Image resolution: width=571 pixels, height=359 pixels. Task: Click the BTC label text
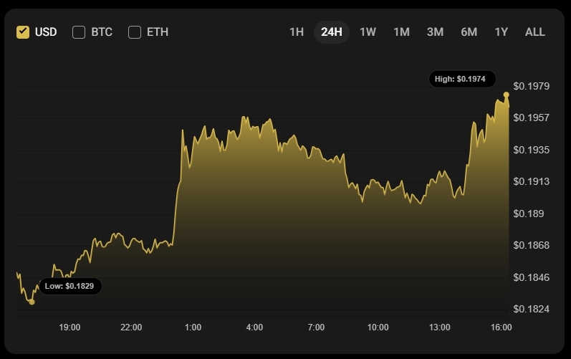pos(102,32)
